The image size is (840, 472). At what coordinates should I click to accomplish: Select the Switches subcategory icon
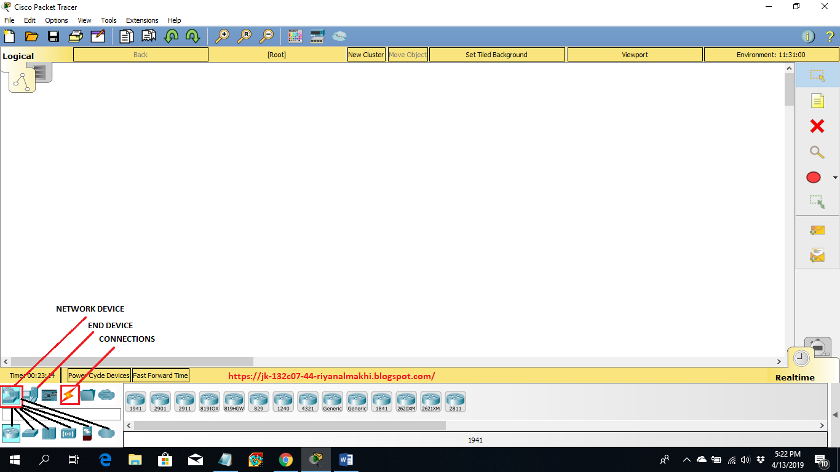(x=30, y=433)
